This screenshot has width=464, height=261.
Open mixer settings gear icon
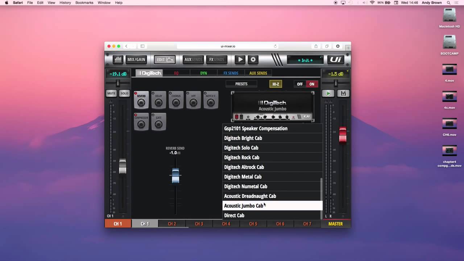click(253, 59)
